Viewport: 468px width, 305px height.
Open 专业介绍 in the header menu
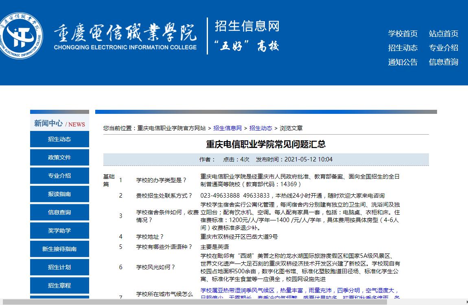point(443,48)
